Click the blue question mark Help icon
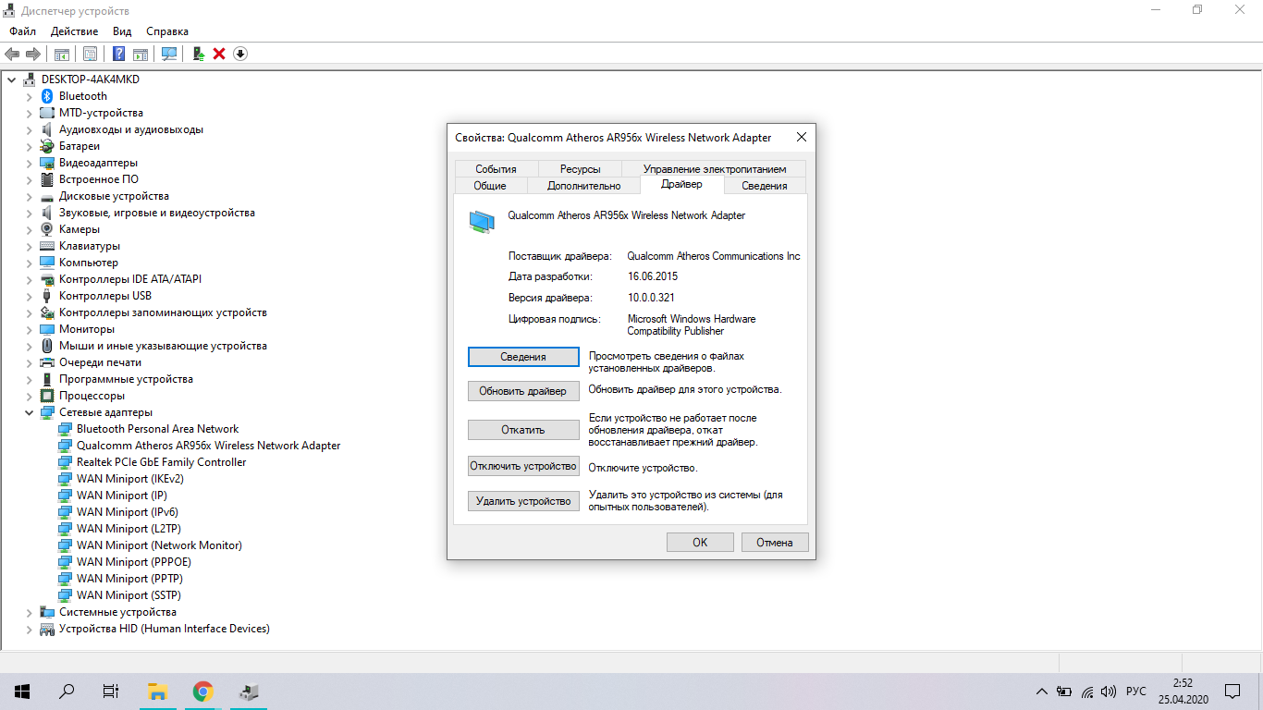 [x=119, y=54]
